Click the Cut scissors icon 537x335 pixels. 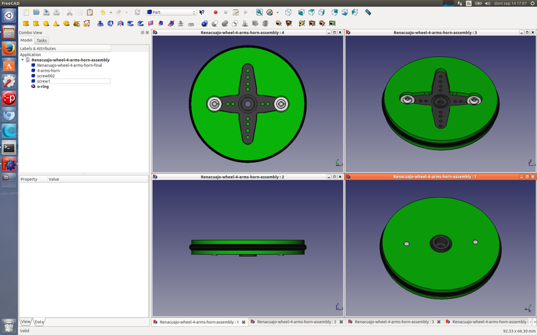[69, 12]
